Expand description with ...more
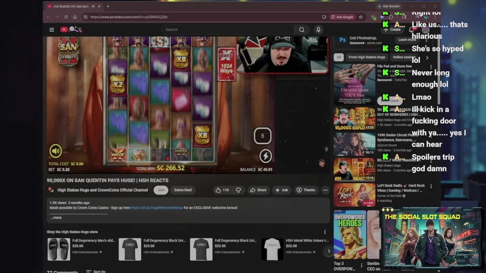Viewport: 486px width, 273px height. [x=55, y=218]
